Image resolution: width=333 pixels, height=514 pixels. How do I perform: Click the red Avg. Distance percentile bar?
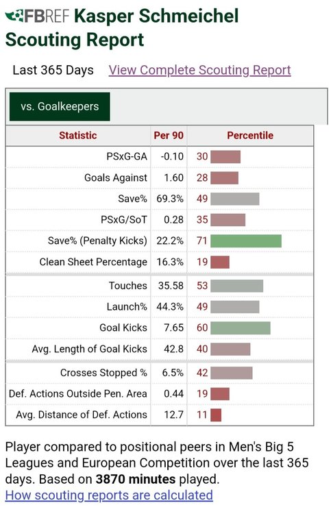(216, 415)
